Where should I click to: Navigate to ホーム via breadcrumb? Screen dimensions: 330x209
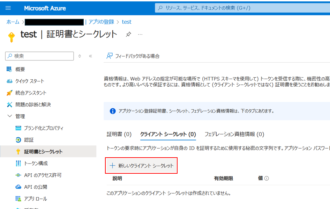pyautogui.click(x=12, y=22)
